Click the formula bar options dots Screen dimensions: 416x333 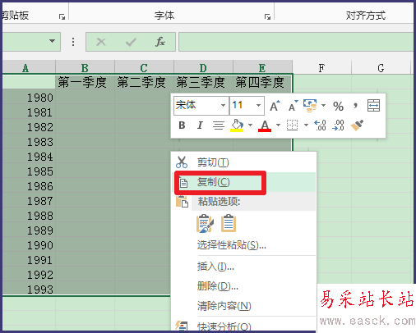[73, 42]
